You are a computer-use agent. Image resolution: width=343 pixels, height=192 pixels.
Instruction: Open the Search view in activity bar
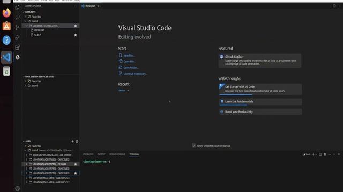[17, 17]
